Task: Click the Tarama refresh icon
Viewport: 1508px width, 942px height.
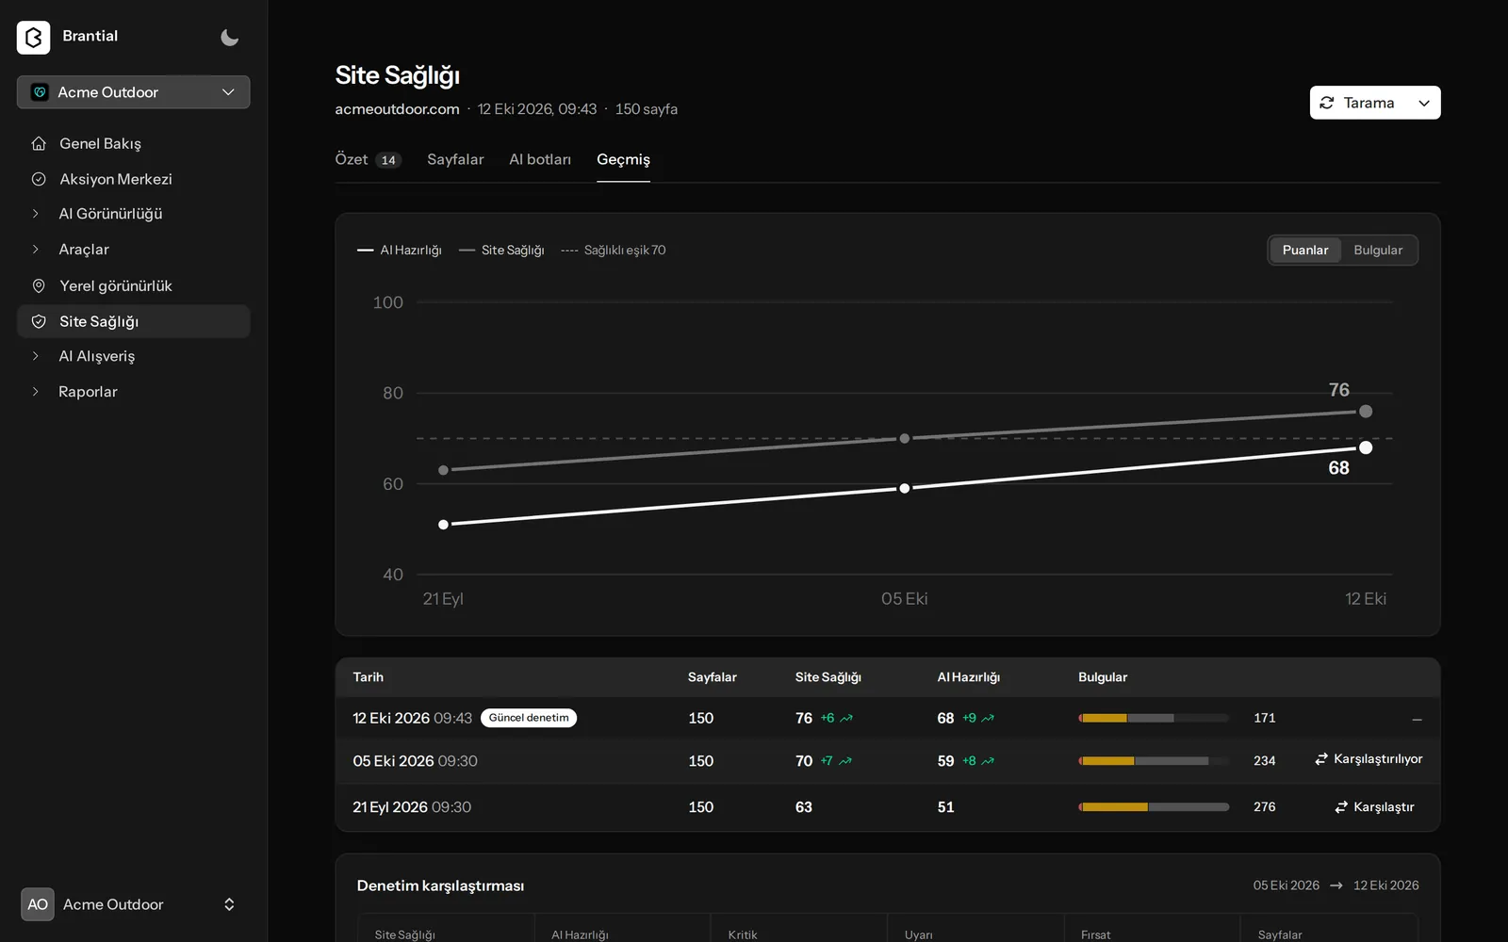Action: [x=1327, y=103]
